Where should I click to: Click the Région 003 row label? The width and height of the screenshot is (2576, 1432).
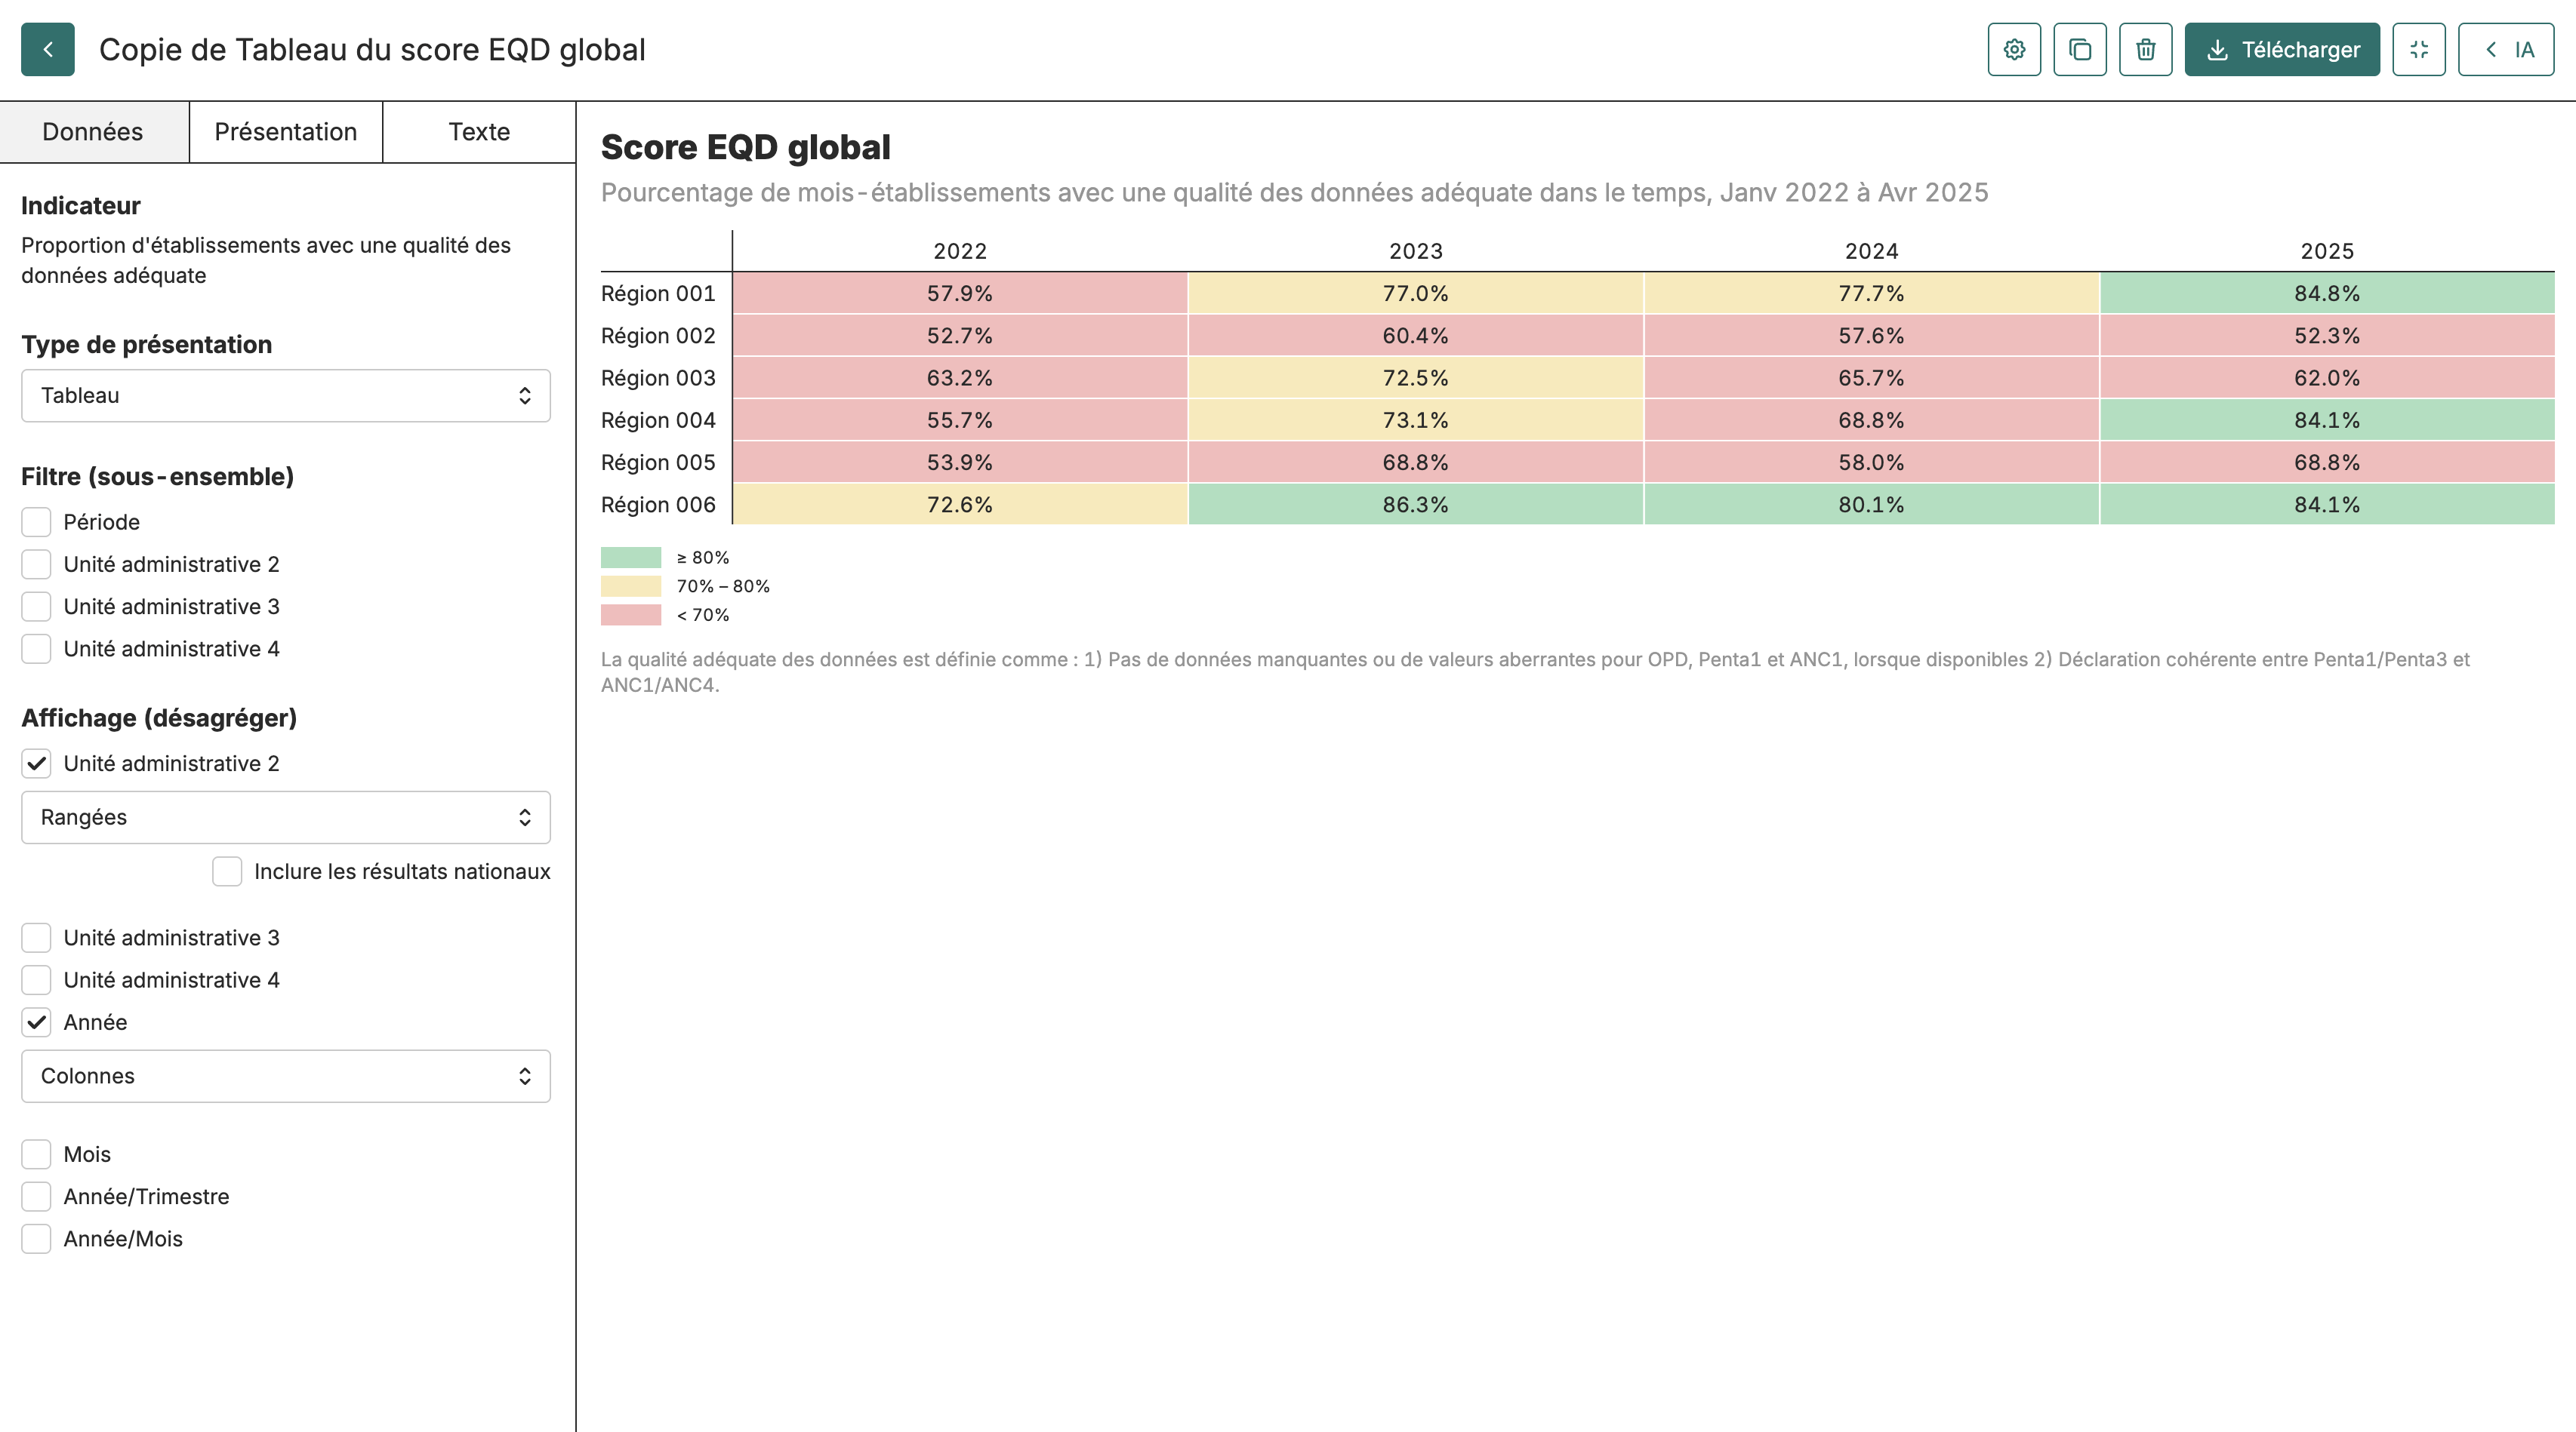click(658, 378)
